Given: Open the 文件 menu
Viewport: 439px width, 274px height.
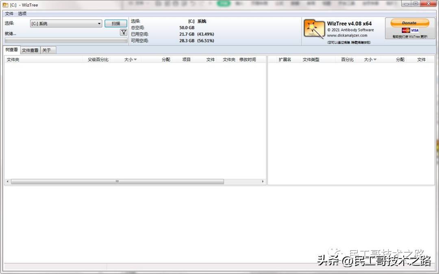Looking at the screenshot, I should click(x=9, y=13).
